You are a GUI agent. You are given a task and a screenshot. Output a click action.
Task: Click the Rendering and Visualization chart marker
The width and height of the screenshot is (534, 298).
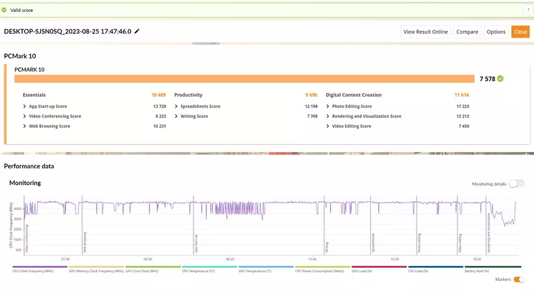[x=489, y=233]
